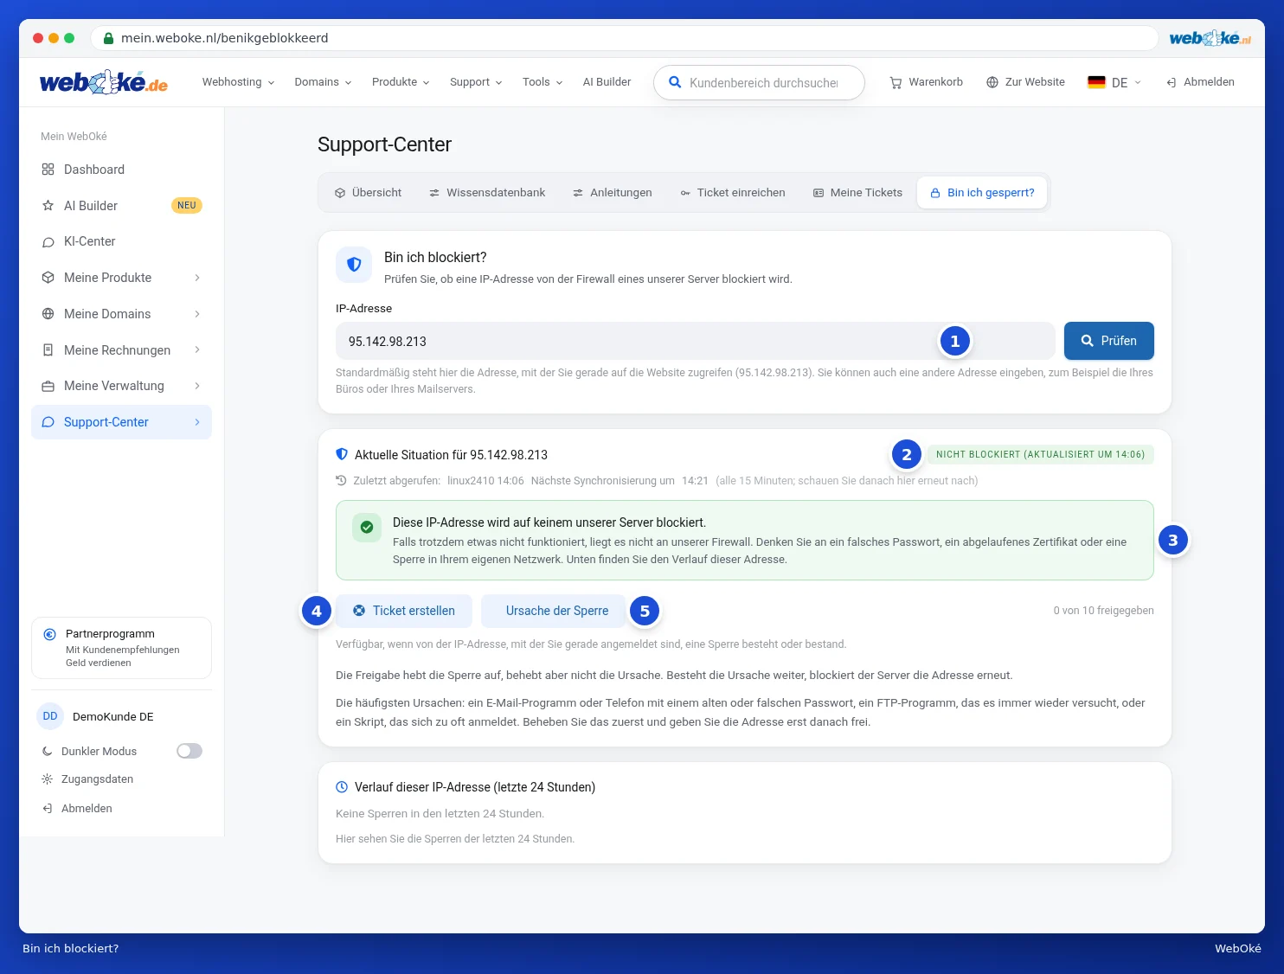1284x974 pixels.
Task: Click the logout icon beside the sidebar Abmelden
Action: tap(48, 809)
